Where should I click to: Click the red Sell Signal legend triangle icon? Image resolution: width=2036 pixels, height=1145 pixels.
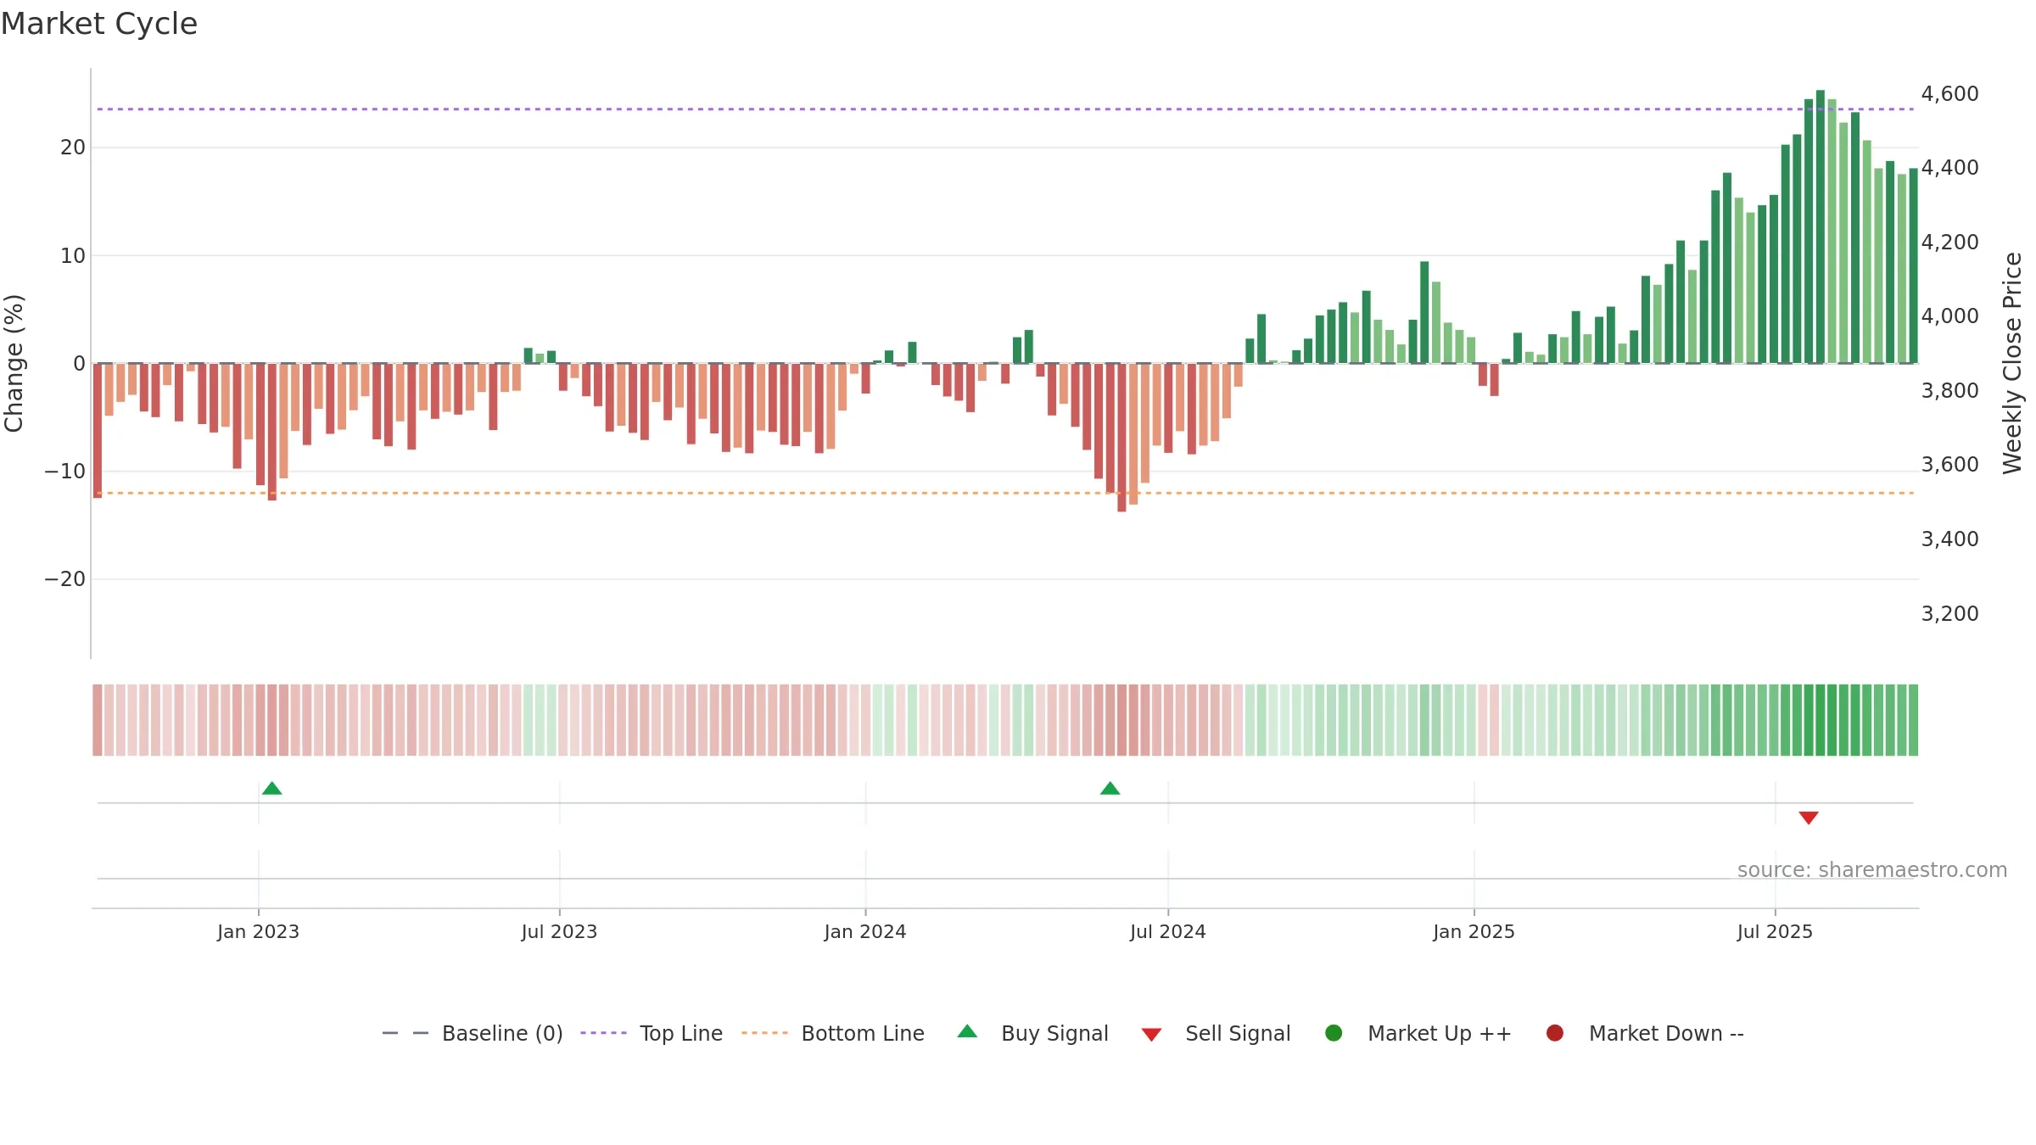click(x=1151, y=1035)
